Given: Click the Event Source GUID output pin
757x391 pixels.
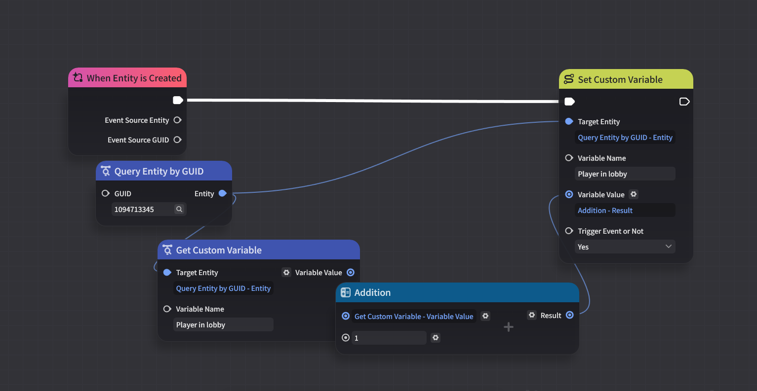Looking at the screenshot, I should click(178, 140).
